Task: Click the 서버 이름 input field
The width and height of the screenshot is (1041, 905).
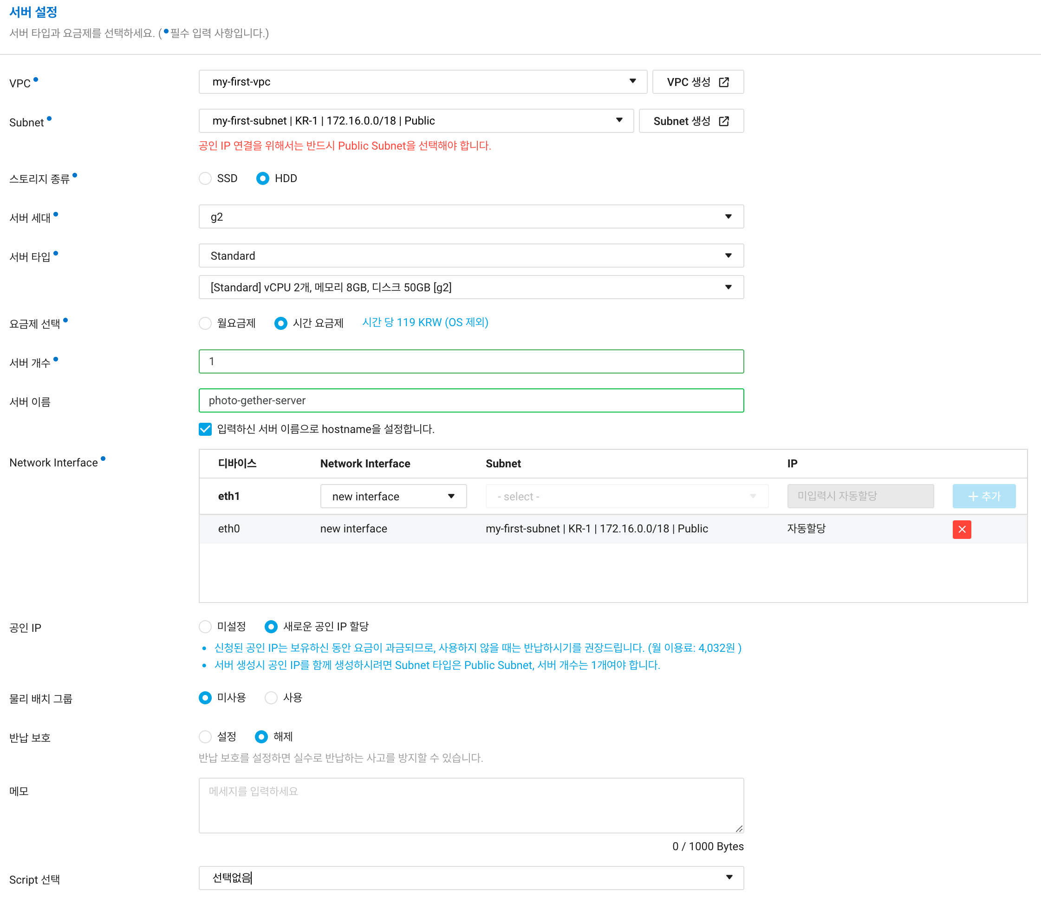Action: [x=471, y=400]
